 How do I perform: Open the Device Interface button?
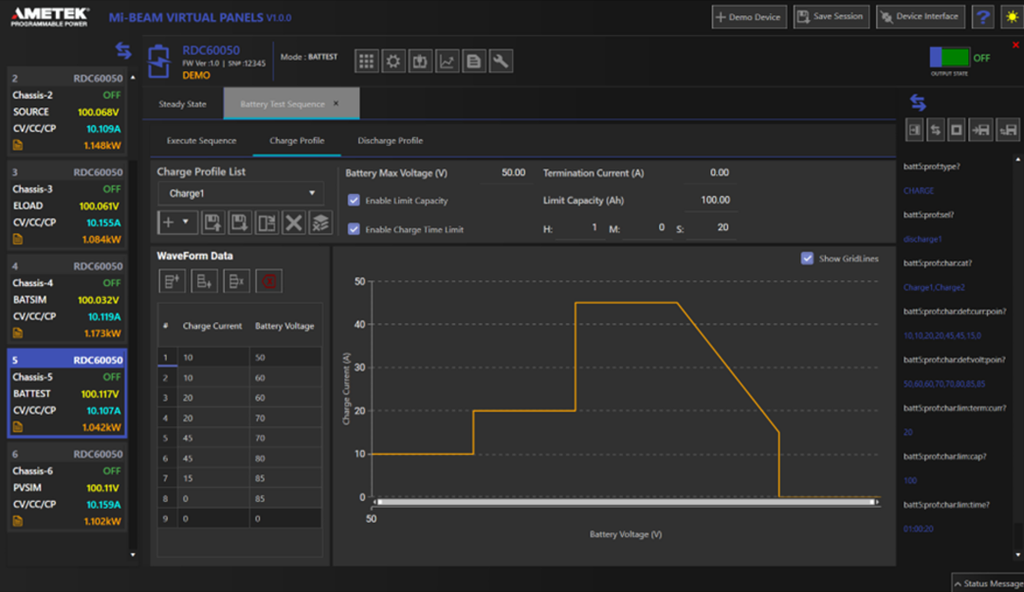(x=920, y=17)
